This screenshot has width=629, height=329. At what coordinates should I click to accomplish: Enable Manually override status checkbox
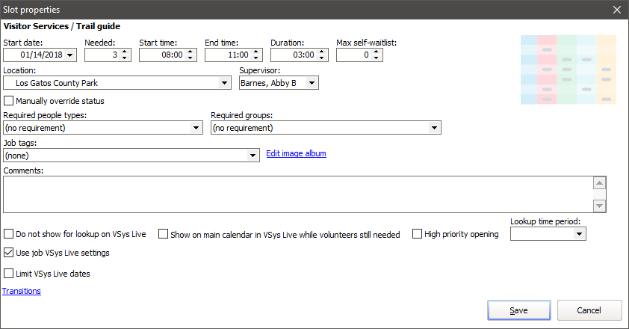[9, 101]
